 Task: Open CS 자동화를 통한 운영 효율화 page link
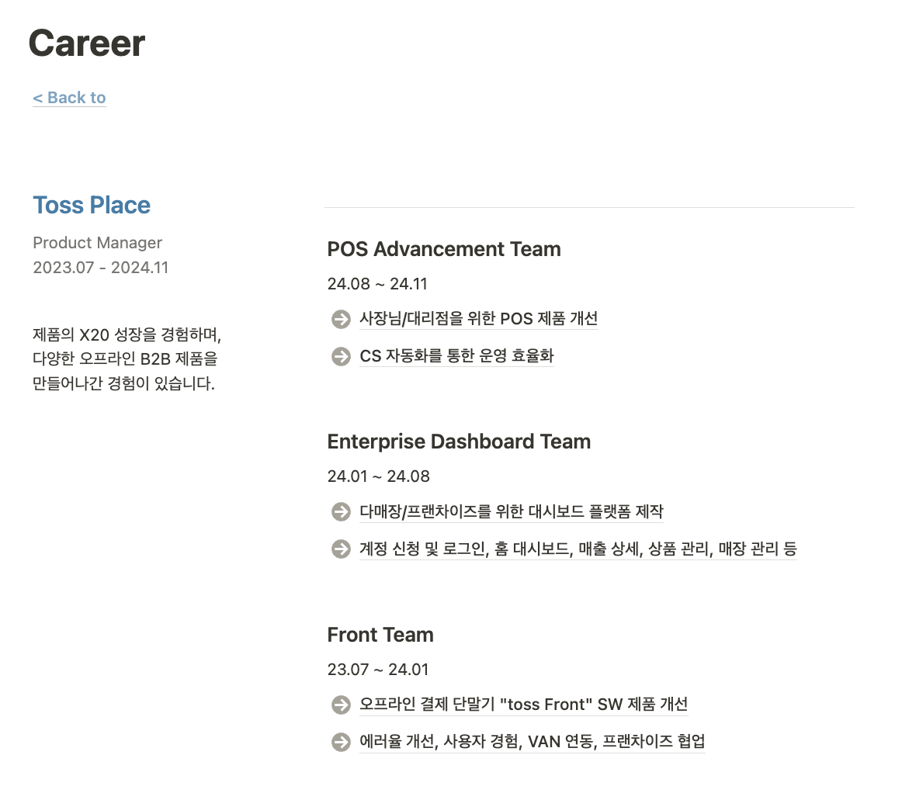click(456, 356)
